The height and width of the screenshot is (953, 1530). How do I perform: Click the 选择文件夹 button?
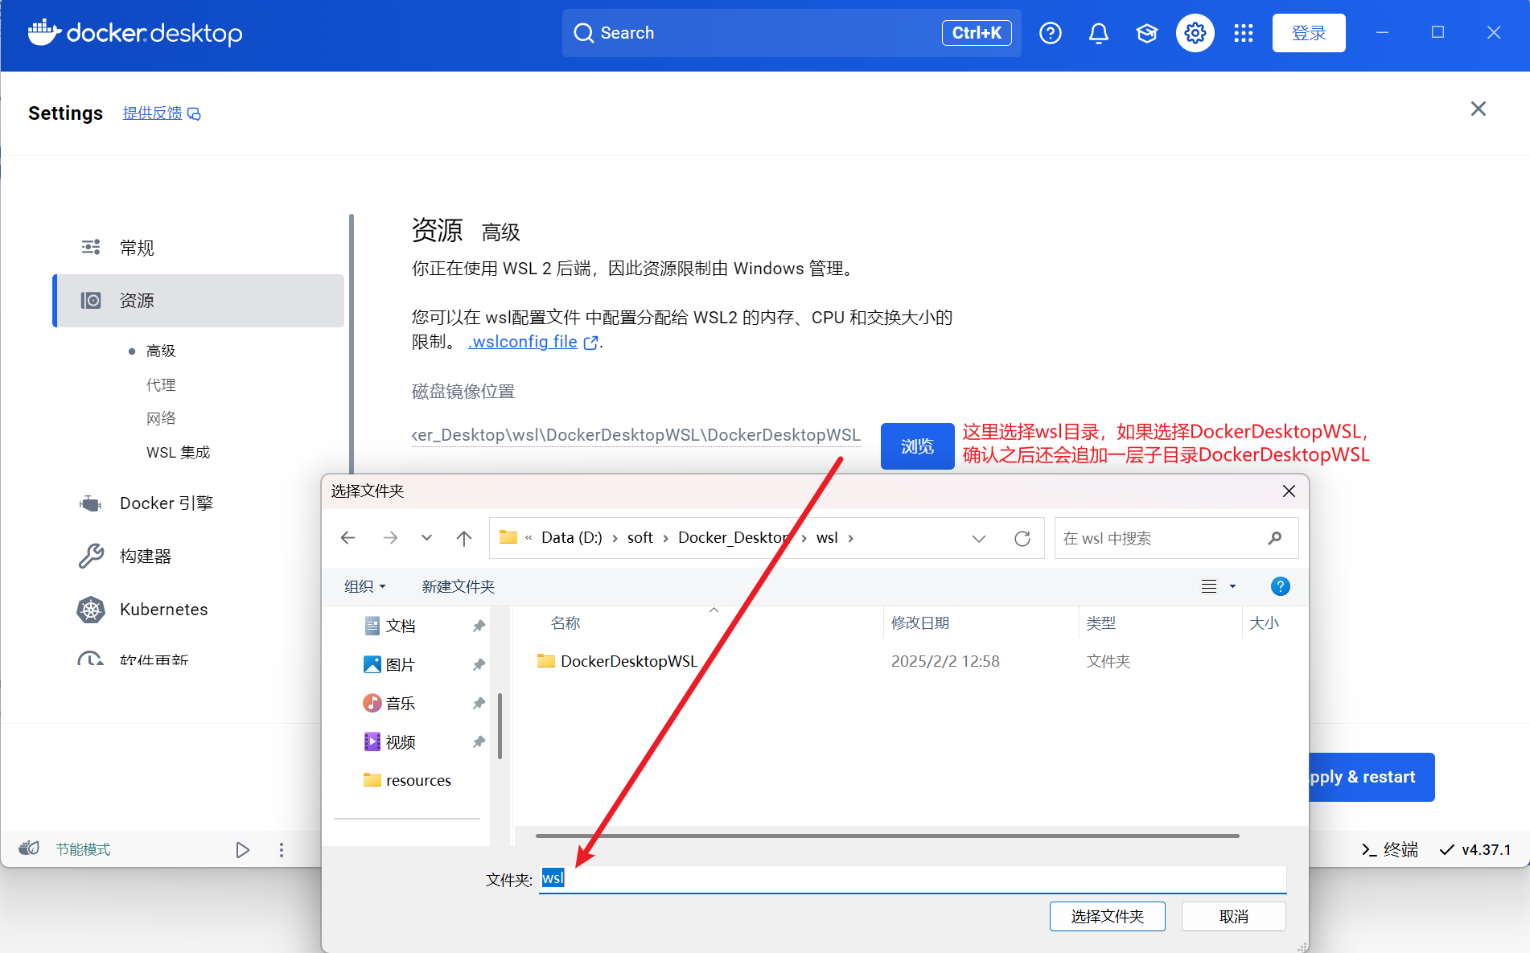(x=1107, y=916)
